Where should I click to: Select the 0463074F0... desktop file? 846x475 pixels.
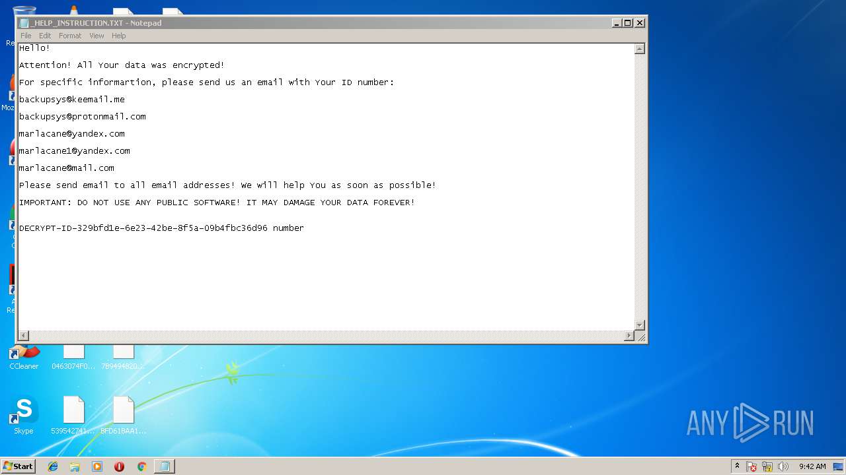click(x=73, y=357)
